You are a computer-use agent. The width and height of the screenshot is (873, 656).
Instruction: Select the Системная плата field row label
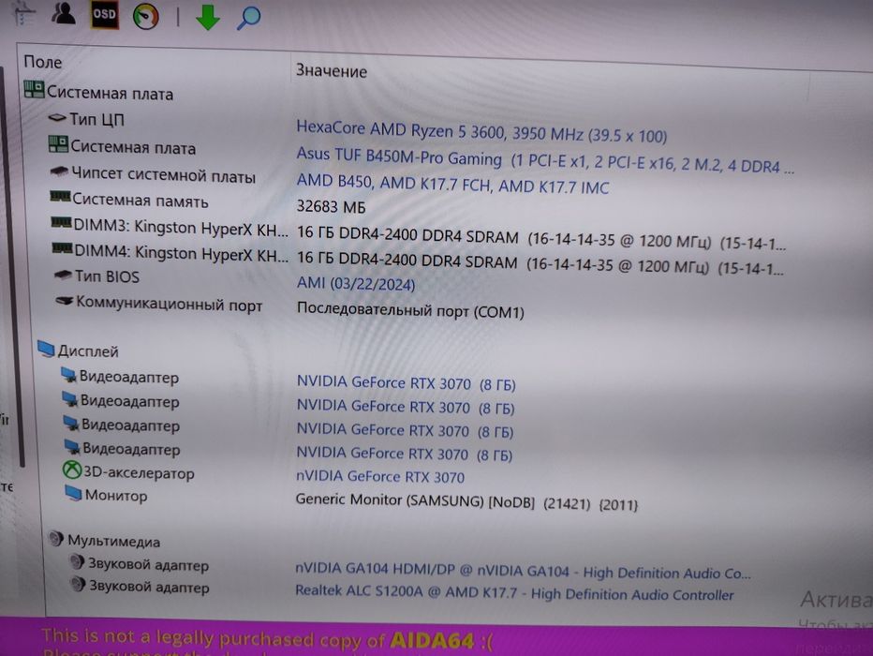pos(133,147)
